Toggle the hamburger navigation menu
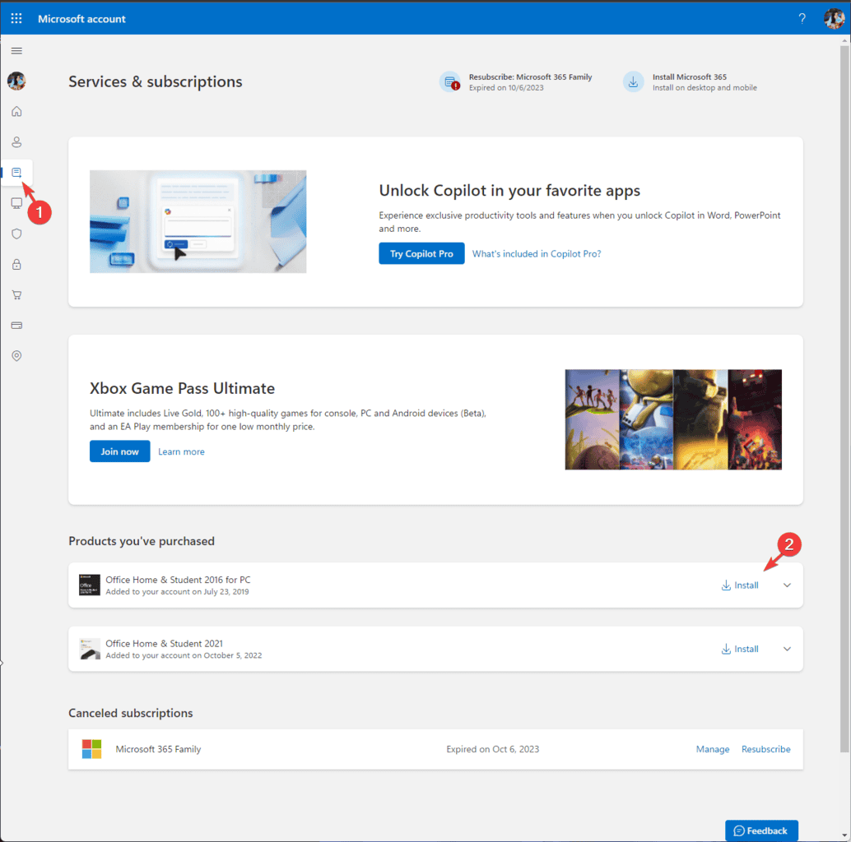This screenshot has width=851, height=842. (16, 51)
